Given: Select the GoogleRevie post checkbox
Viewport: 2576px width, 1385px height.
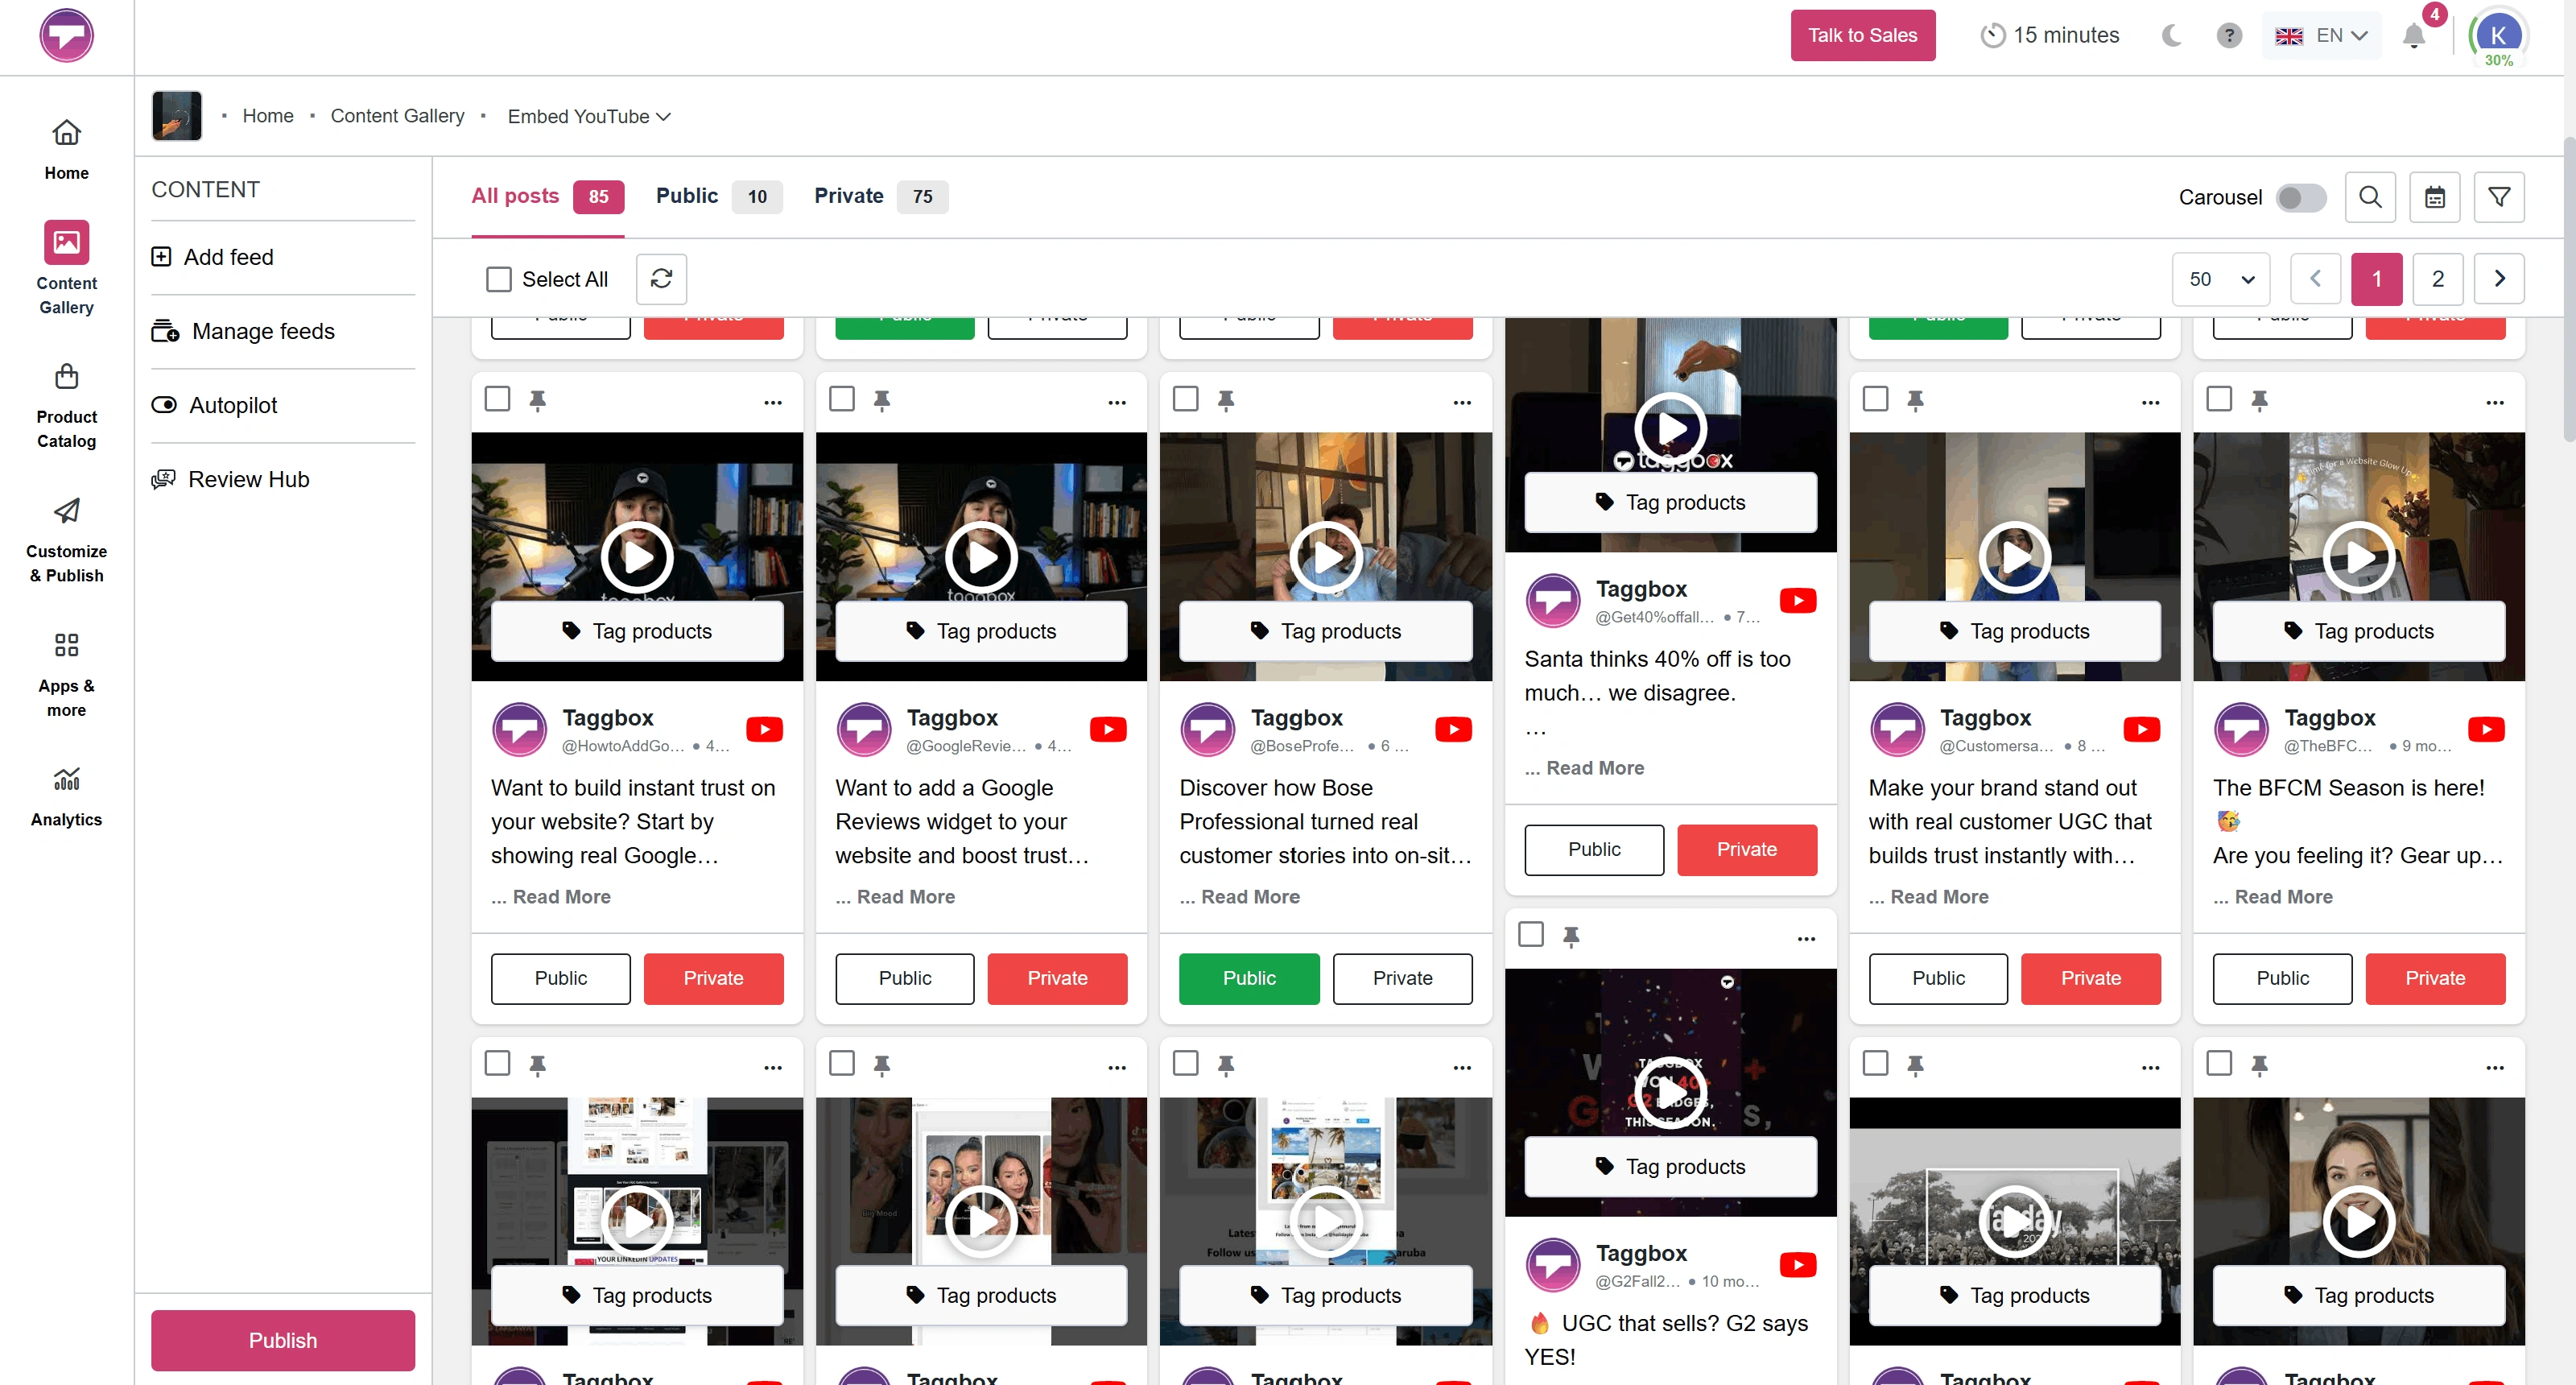Looking at the screenshot, I should point(842,399).
